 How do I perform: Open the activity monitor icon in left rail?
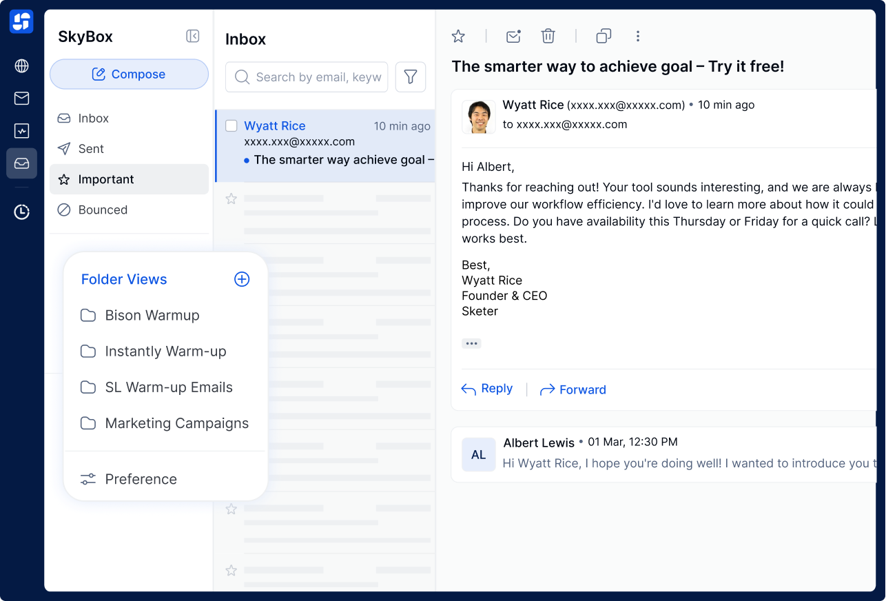click(21, 131)
